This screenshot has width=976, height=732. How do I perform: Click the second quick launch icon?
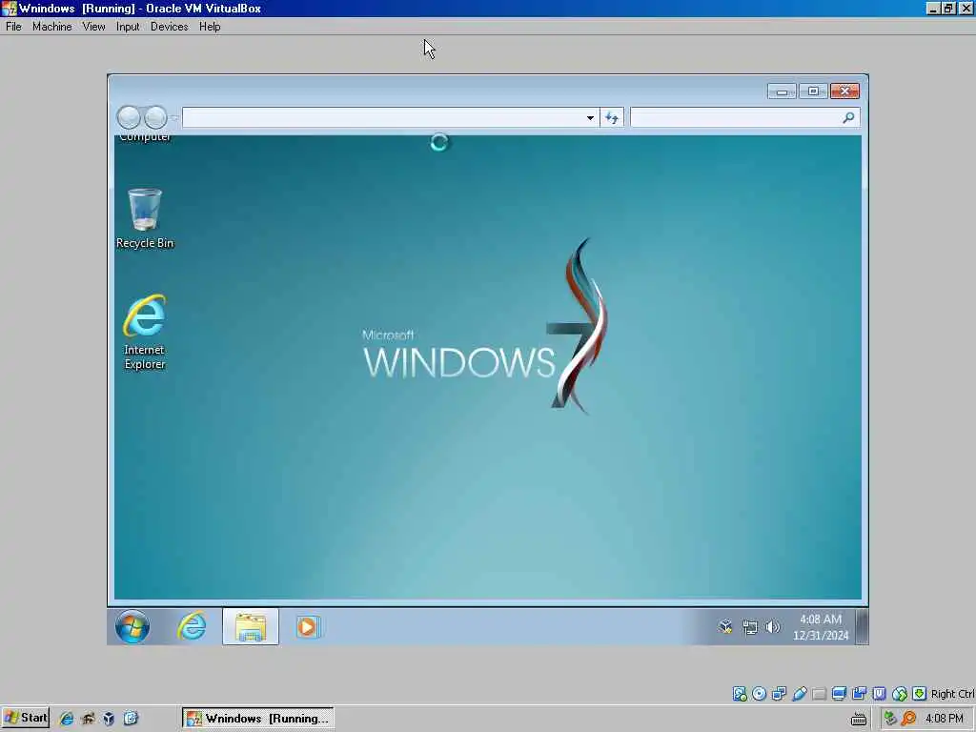88,719
